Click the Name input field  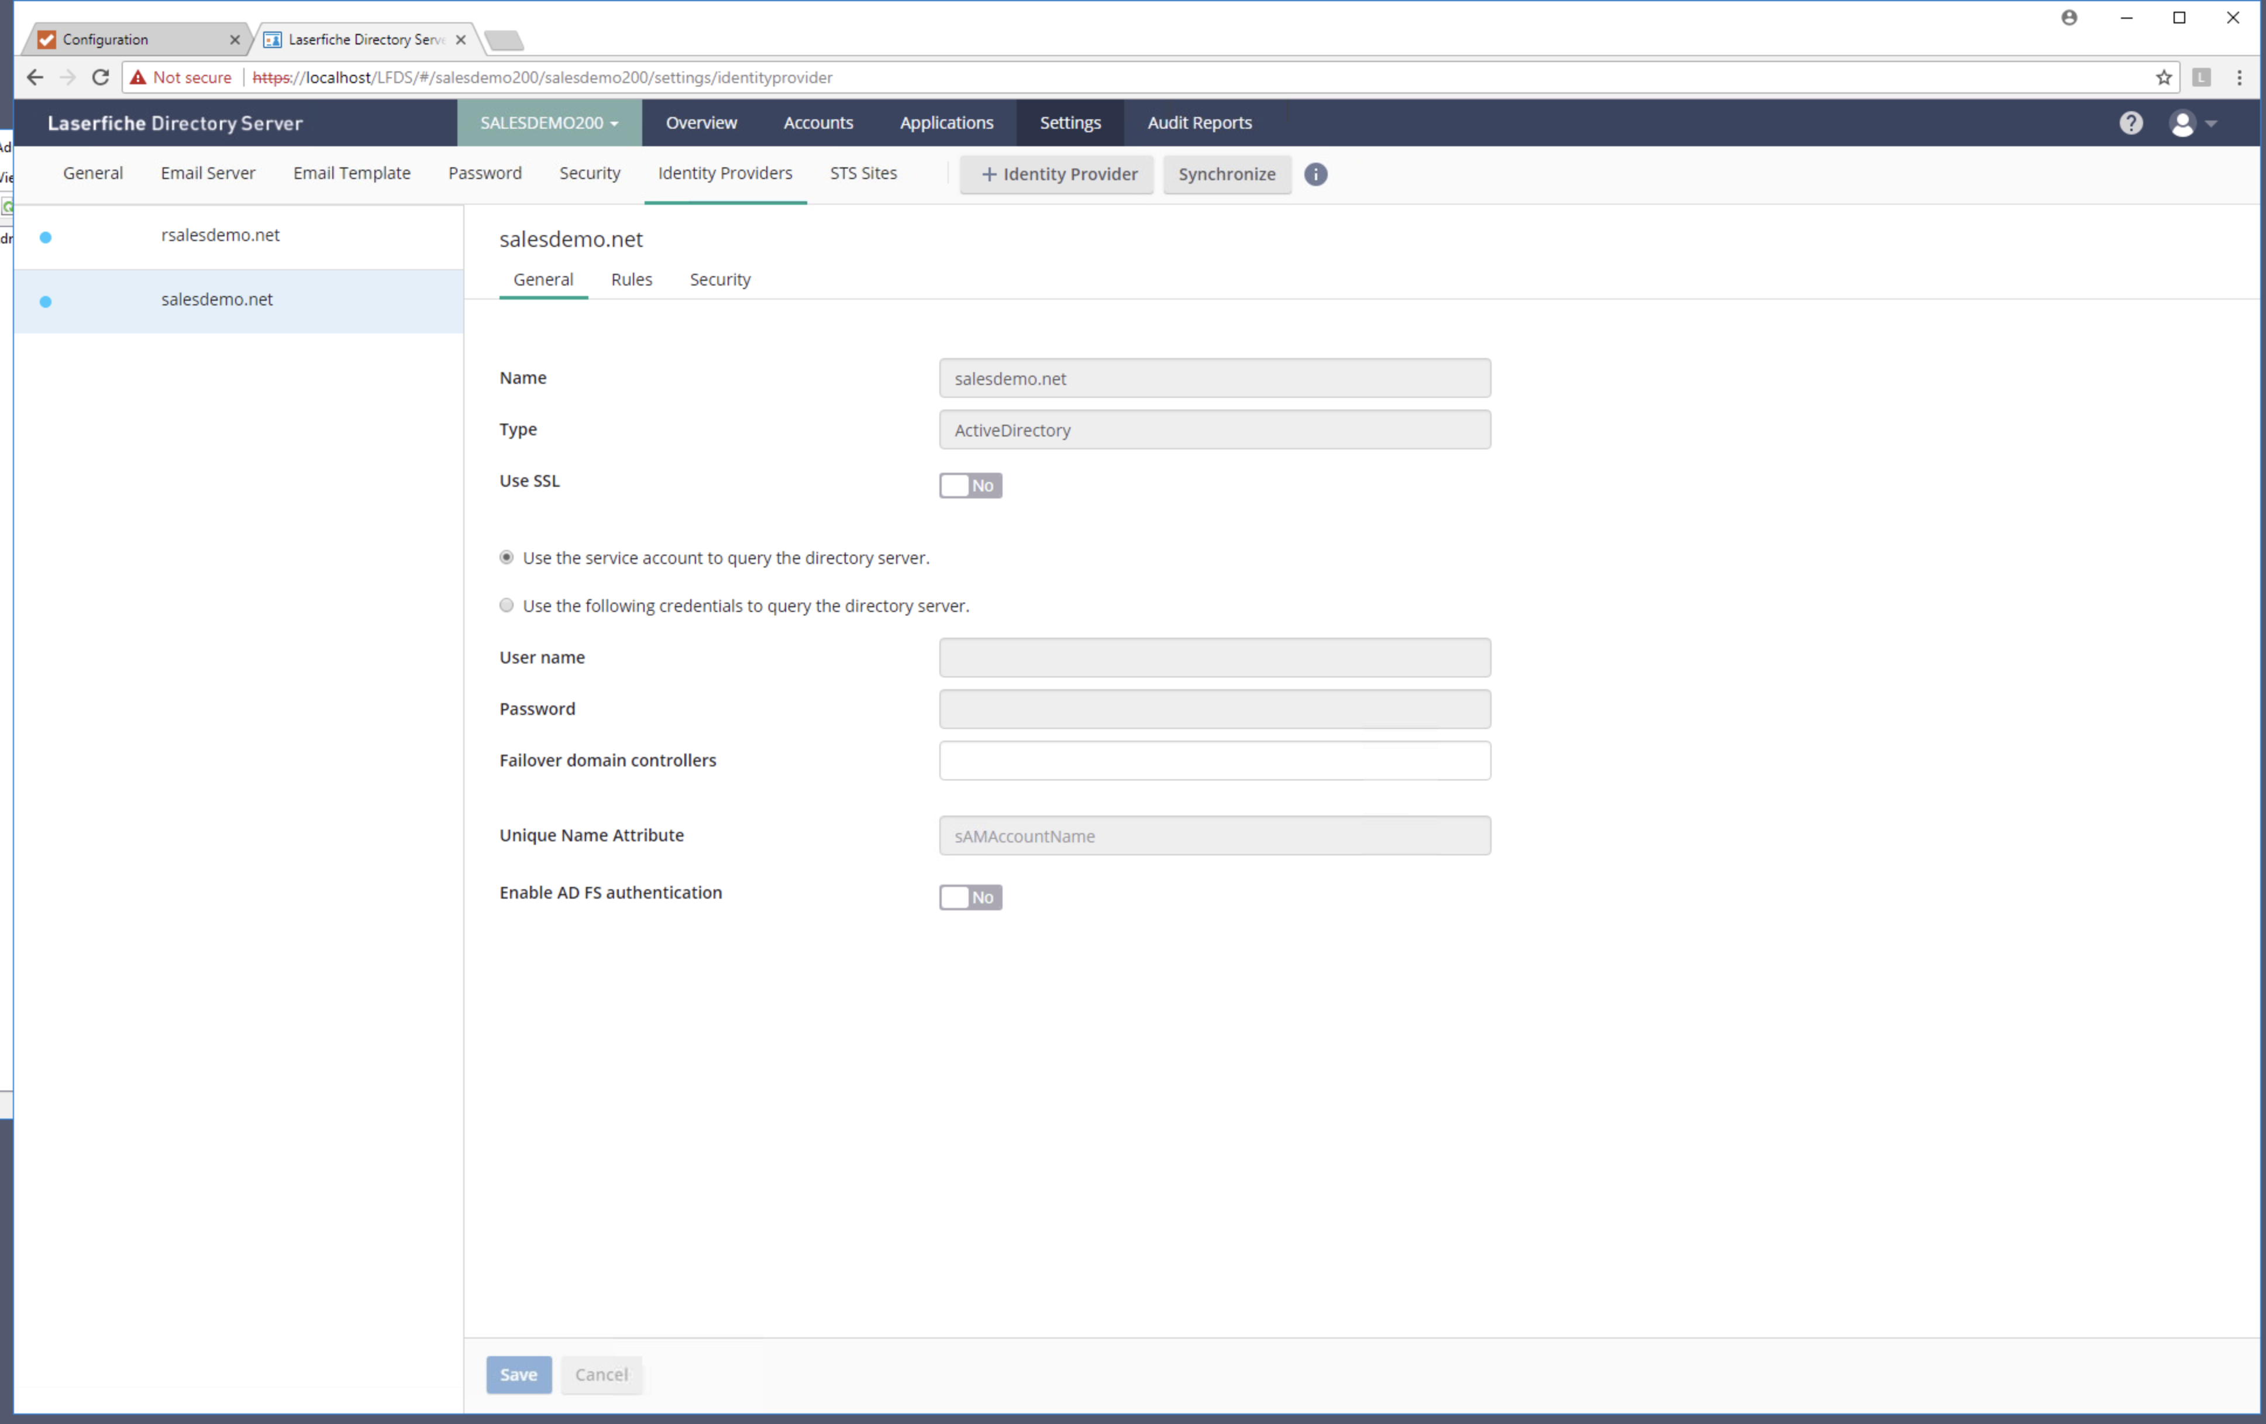point(1214,379)
